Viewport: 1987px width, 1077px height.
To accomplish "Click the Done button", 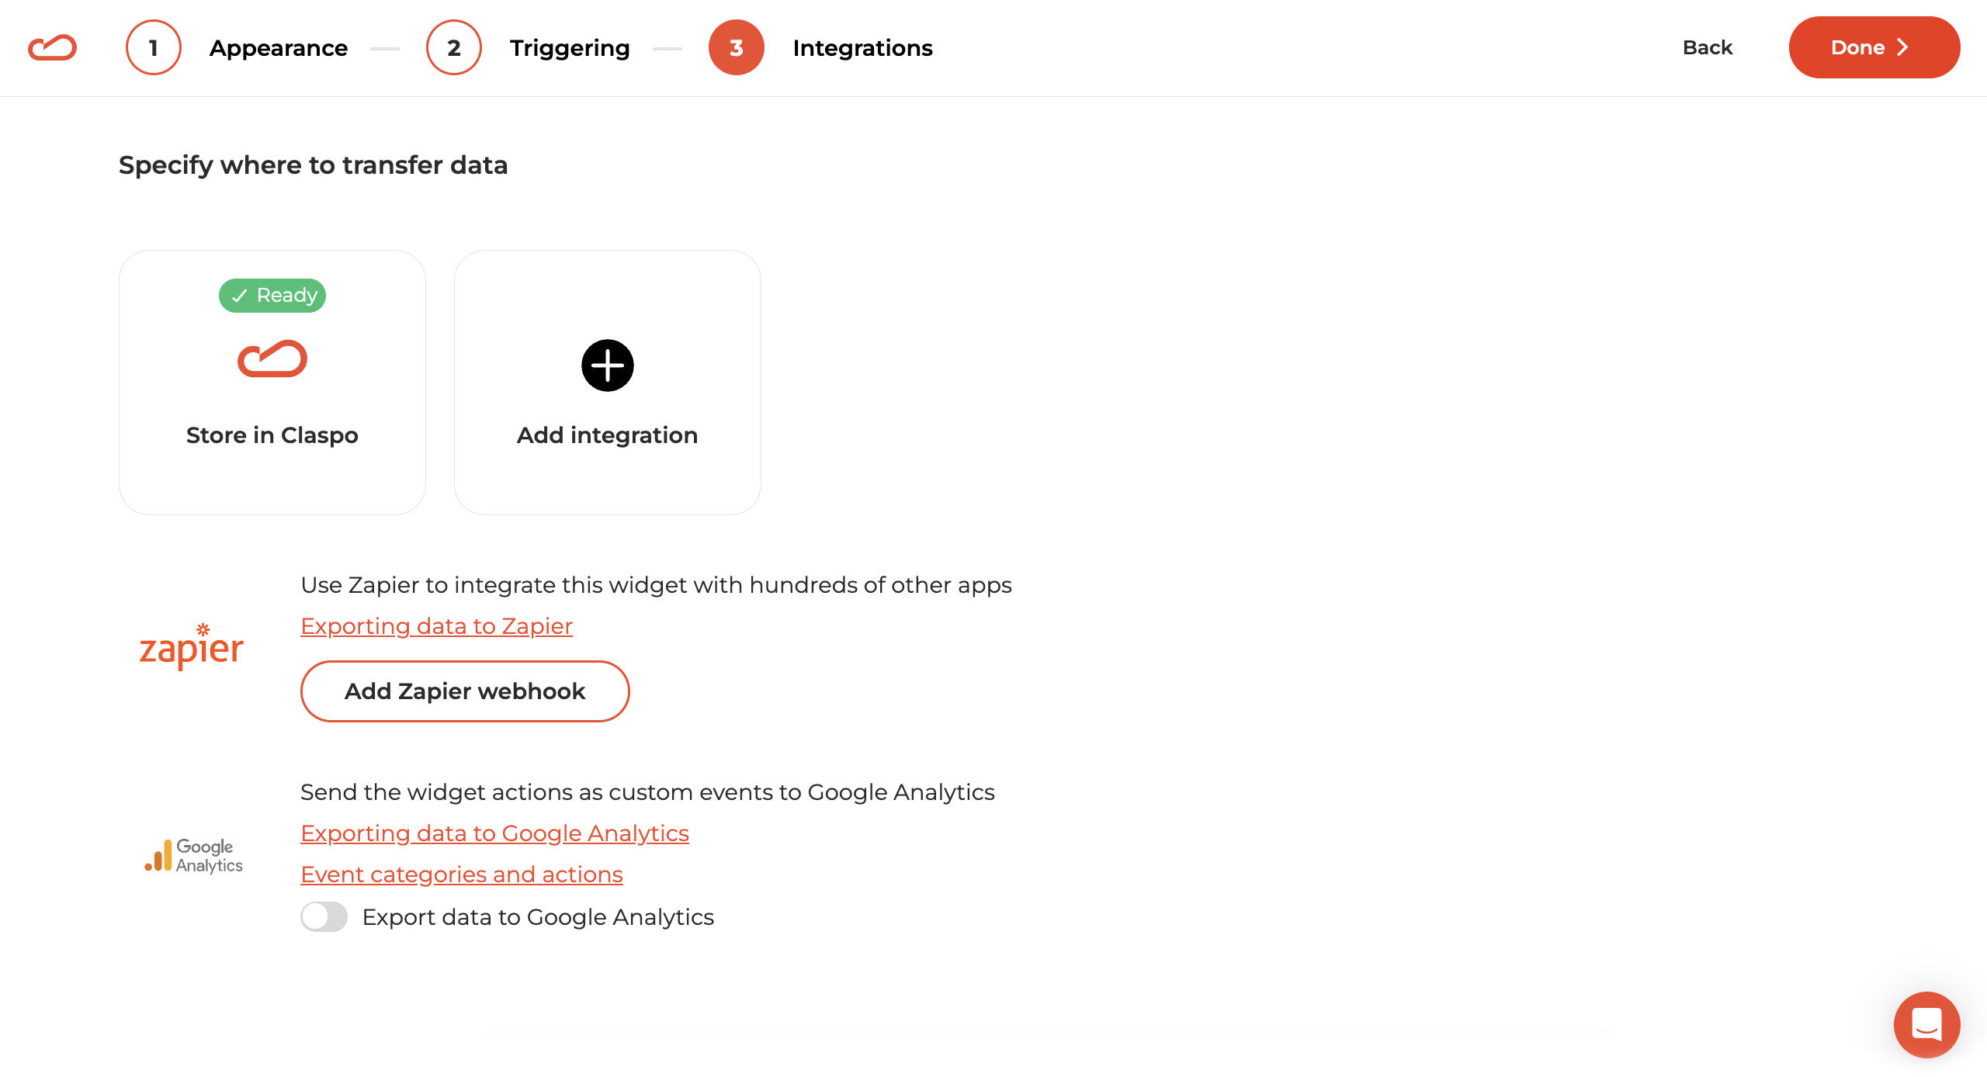I will pos(1874,47).
